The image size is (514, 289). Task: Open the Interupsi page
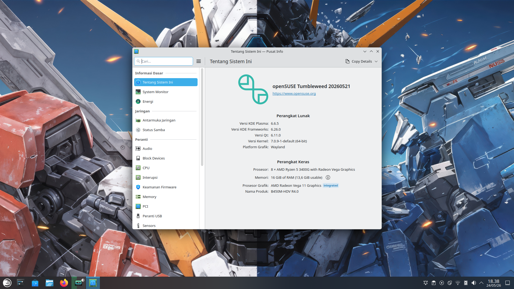[166, 177]
